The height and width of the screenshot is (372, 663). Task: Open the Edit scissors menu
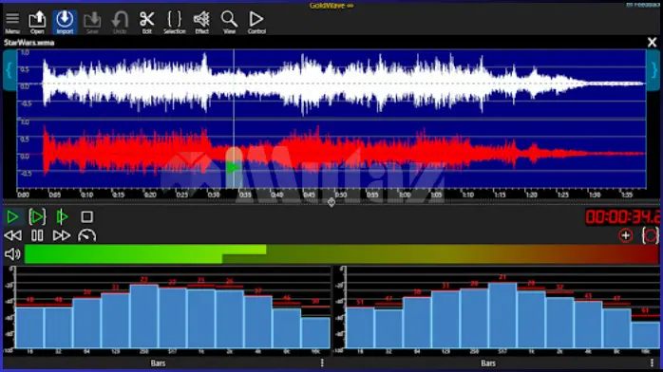coord(146,22)
